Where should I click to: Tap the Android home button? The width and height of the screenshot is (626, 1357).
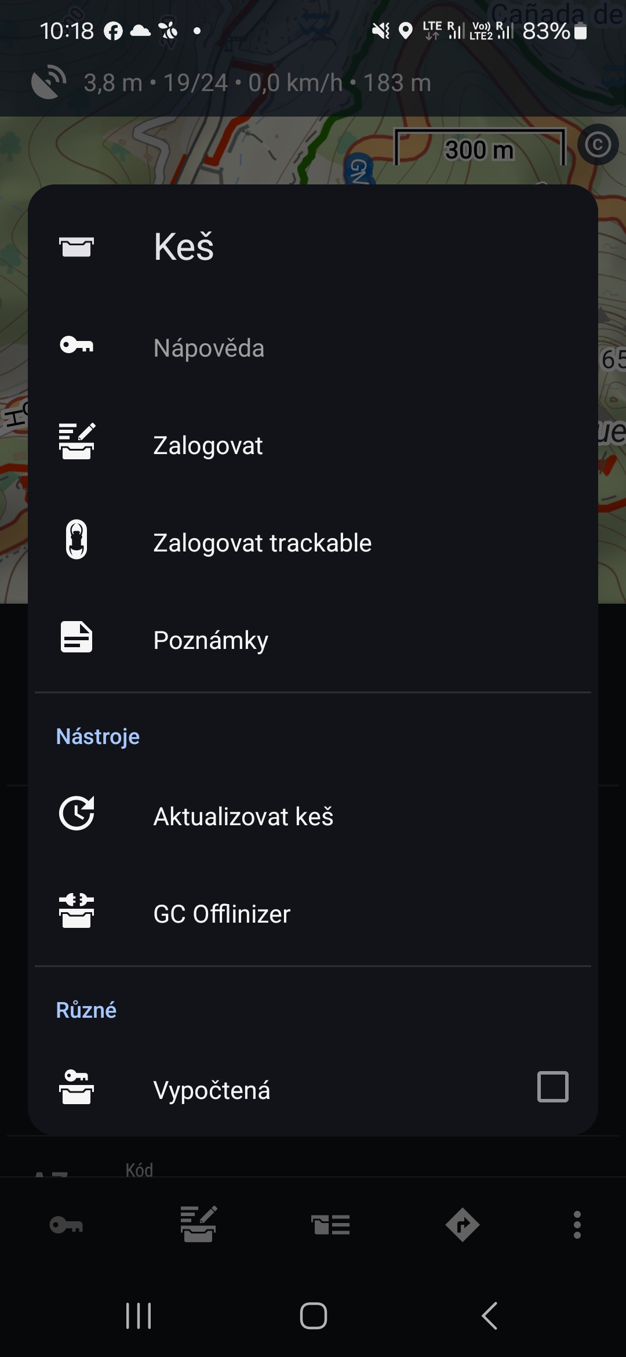click(x=313, y=1315)
